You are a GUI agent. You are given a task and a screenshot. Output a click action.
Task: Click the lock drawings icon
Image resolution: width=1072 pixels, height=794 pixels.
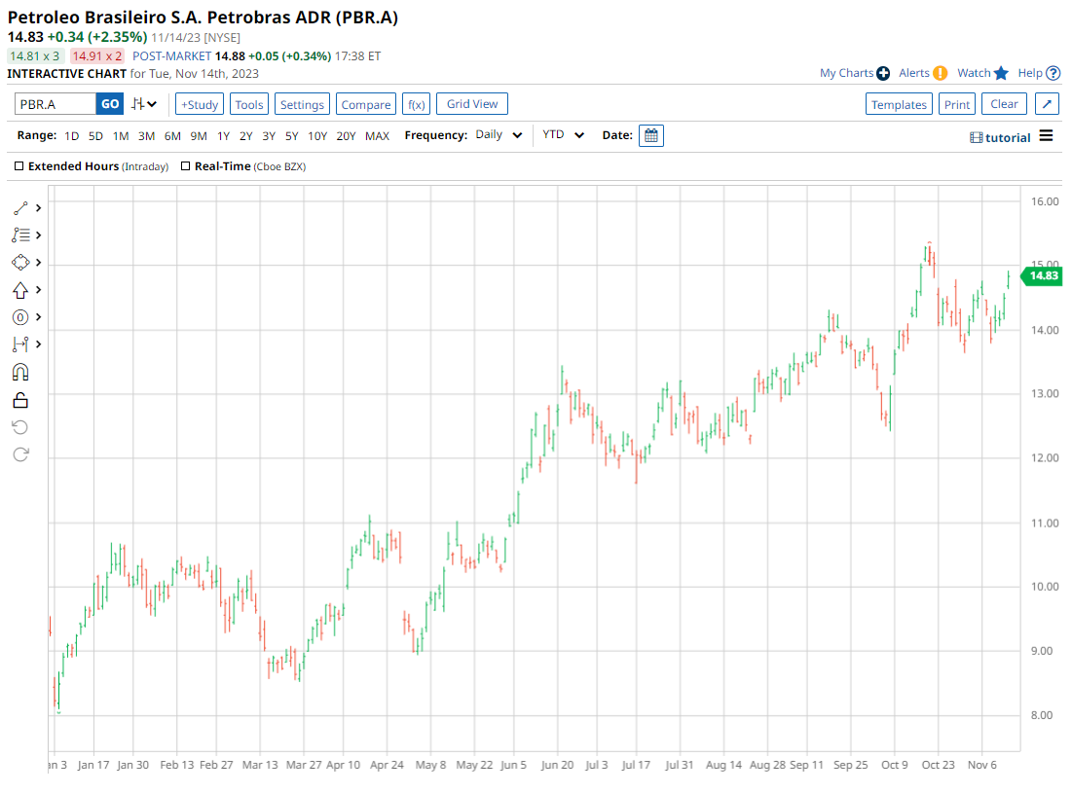20,400
